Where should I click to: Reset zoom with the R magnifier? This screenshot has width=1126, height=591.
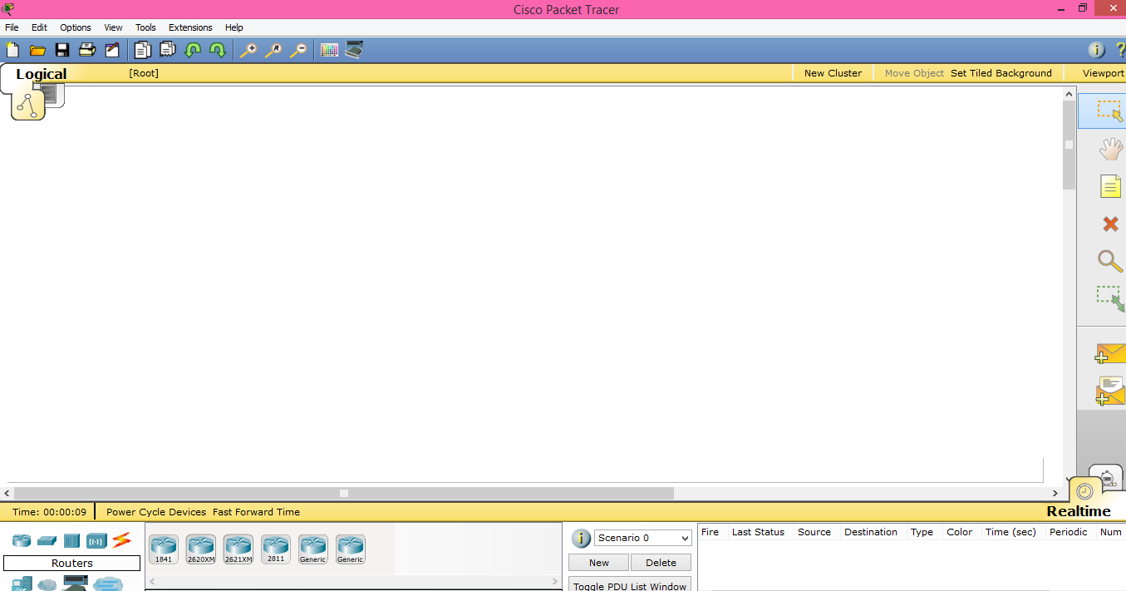273,50
